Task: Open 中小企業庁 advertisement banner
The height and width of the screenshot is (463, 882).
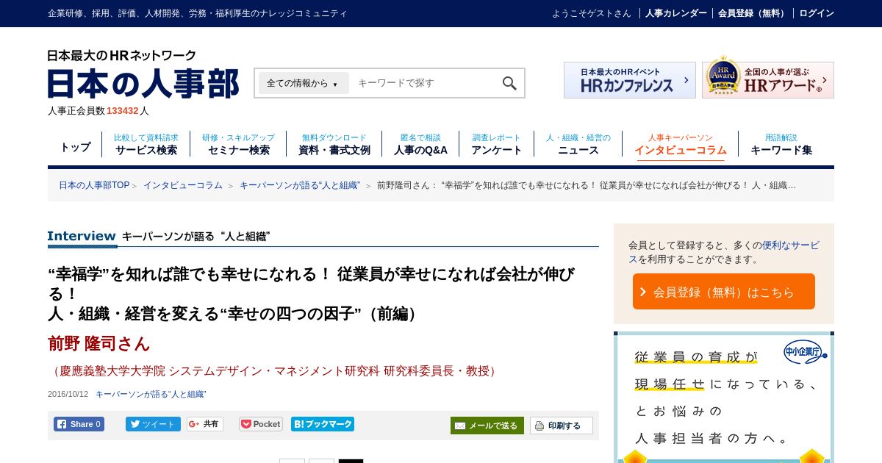Action: (724, 397)
